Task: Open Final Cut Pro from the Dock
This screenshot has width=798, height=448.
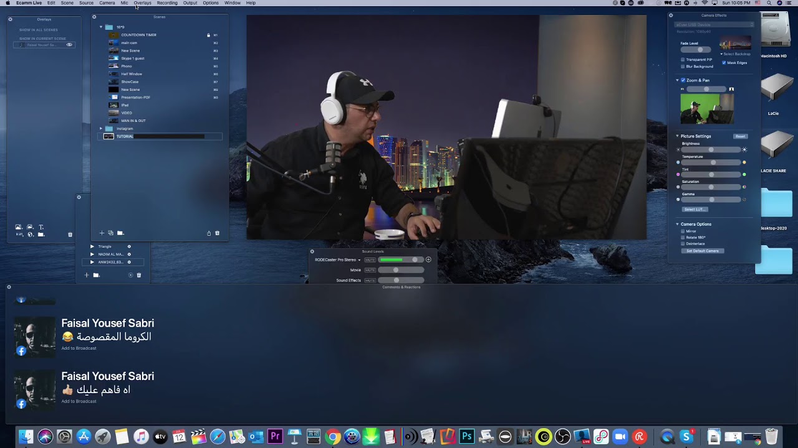Action: [x=198, y=437]
